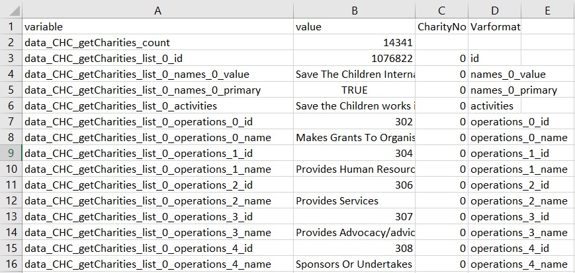
Task: Select column B header
Action: (x=354, y=10)
